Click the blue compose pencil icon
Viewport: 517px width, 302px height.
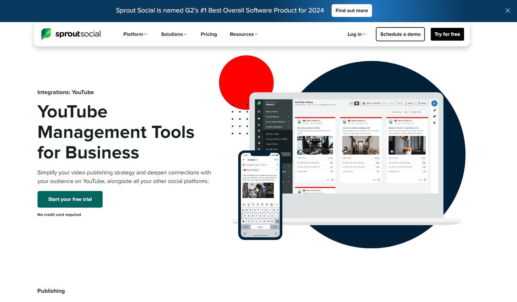434,103
